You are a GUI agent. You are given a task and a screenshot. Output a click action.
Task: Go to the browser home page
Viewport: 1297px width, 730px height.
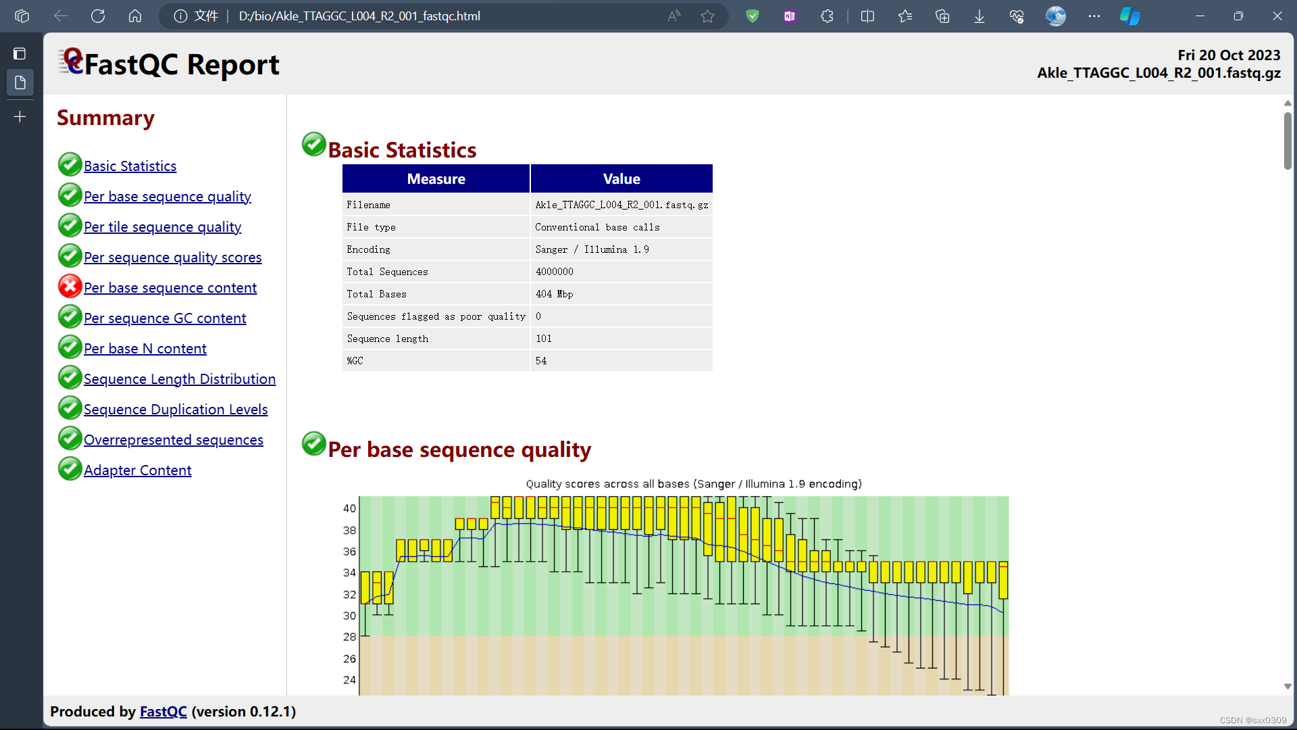pyautogui.click(x=135, y=16)
